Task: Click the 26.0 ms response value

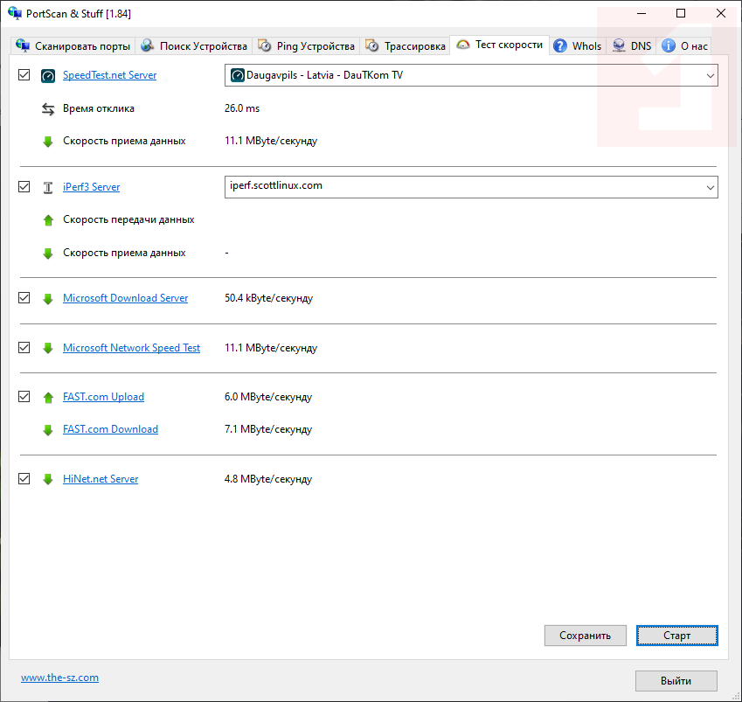Action: pos(242,108)
